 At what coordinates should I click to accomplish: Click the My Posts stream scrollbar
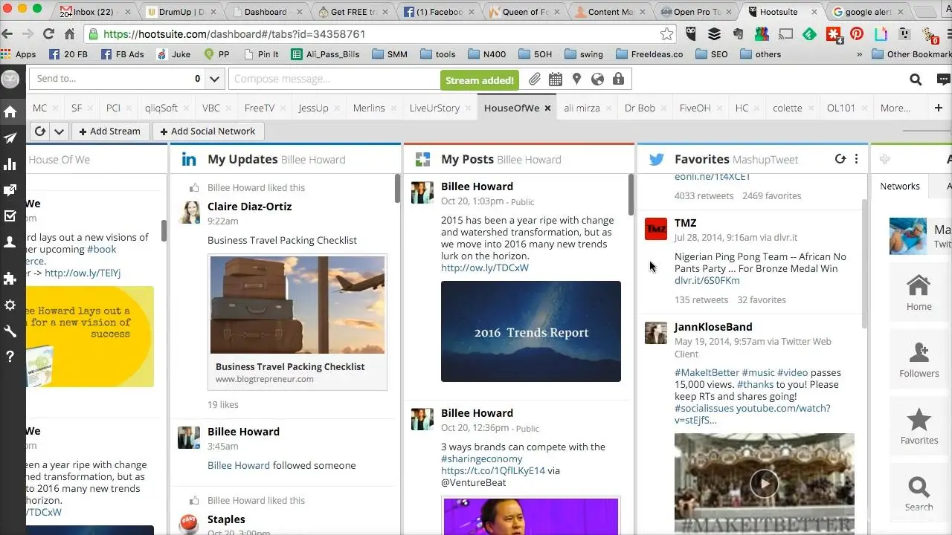tap(631, 195)
